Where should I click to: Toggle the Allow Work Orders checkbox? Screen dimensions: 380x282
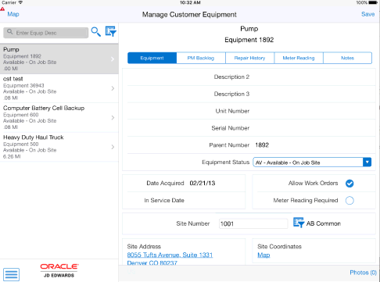click(350, 184)
